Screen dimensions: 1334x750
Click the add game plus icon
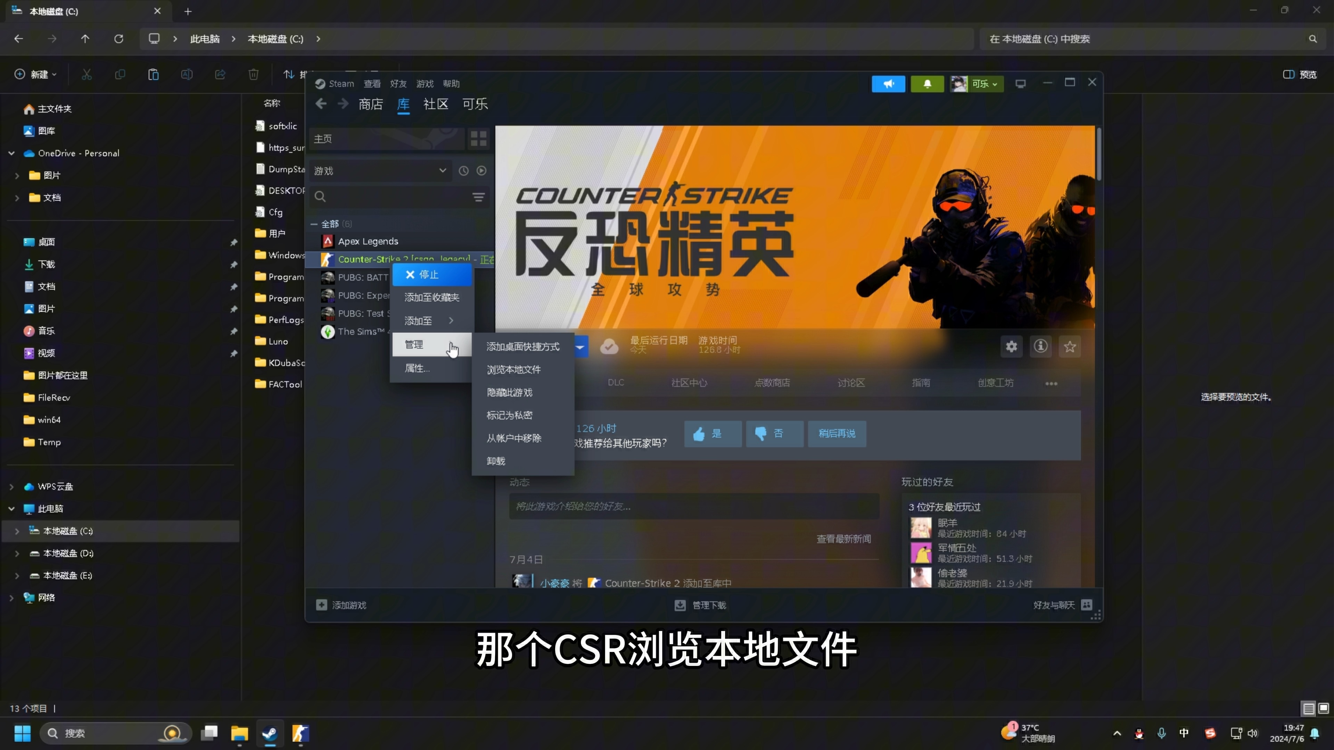322,605
